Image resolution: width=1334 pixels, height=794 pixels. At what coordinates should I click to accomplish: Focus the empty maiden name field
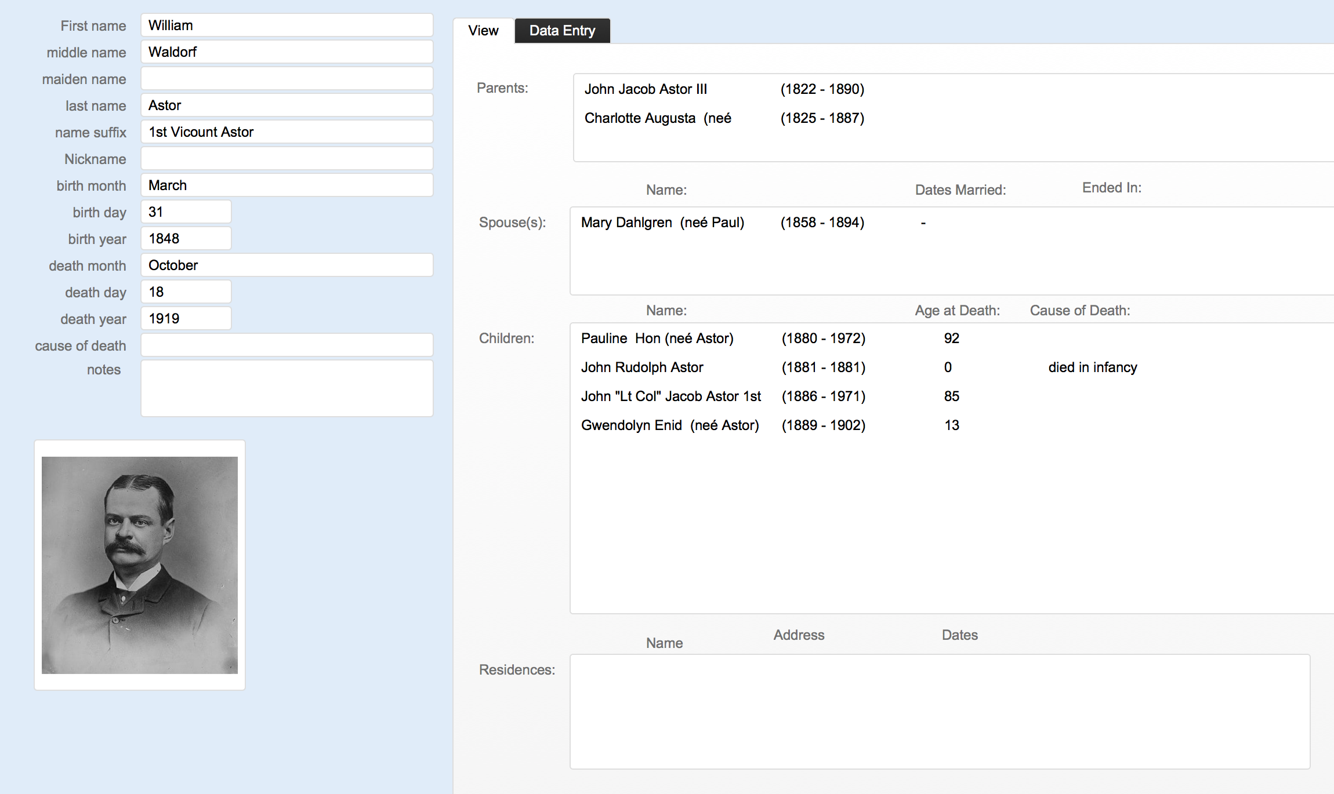coord(287,79)
